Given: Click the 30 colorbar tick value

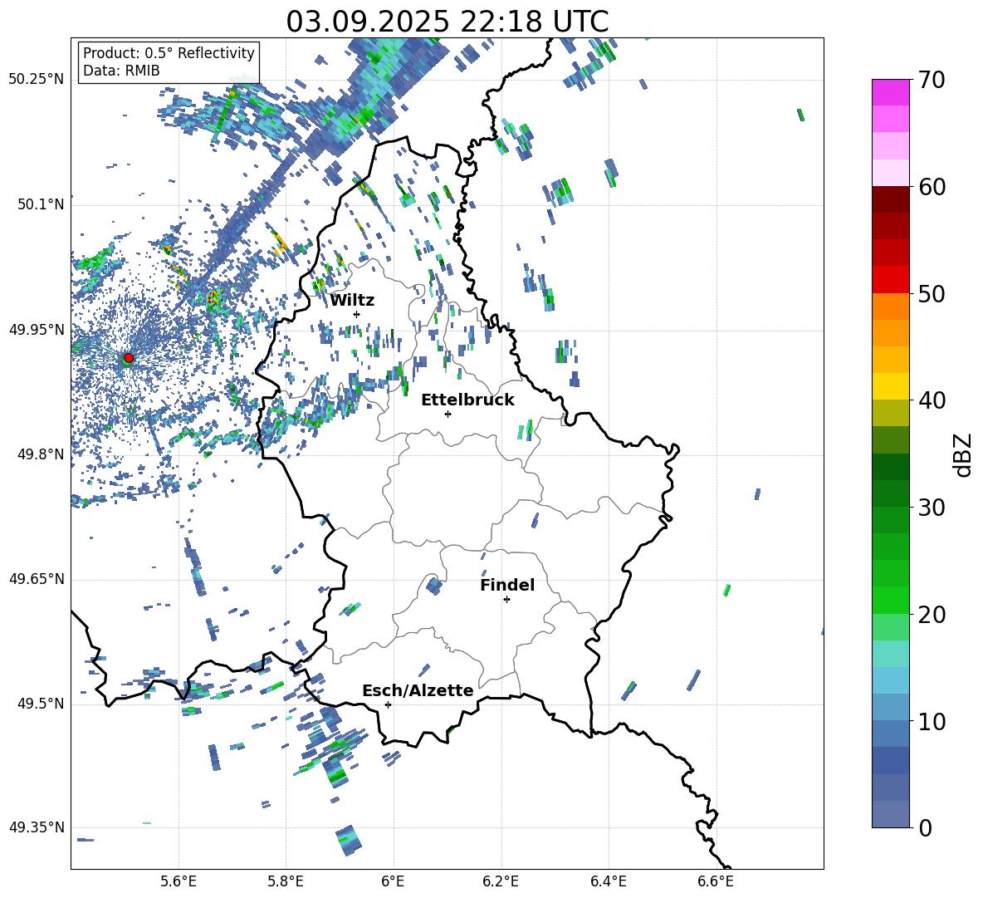Looking at the screenshot, I should (x=932, y=508).
